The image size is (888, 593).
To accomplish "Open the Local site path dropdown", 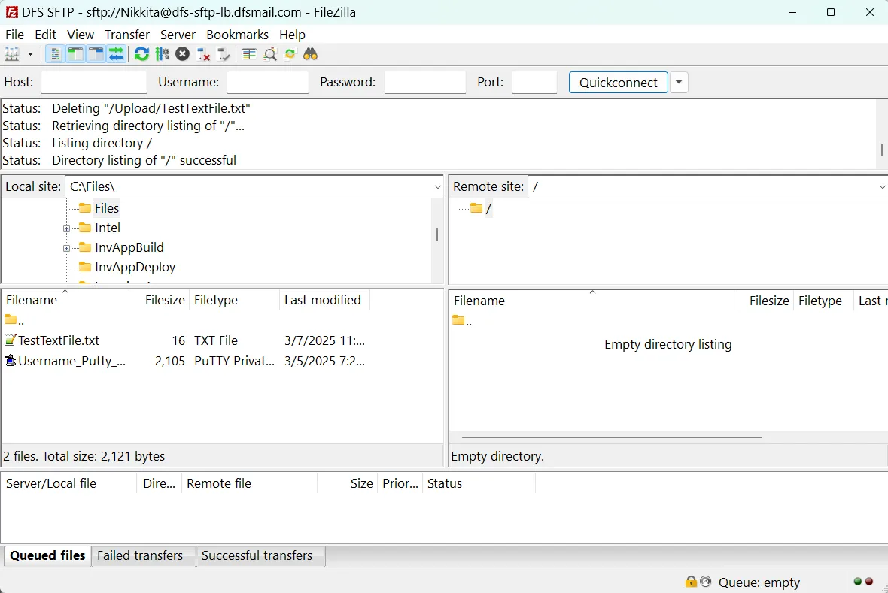I will [437, 186].
